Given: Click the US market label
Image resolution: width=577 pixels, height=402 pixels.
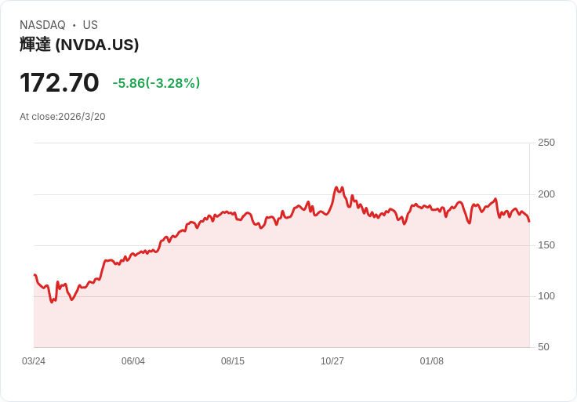Looking at the screenshot, I should pos(90,25).
